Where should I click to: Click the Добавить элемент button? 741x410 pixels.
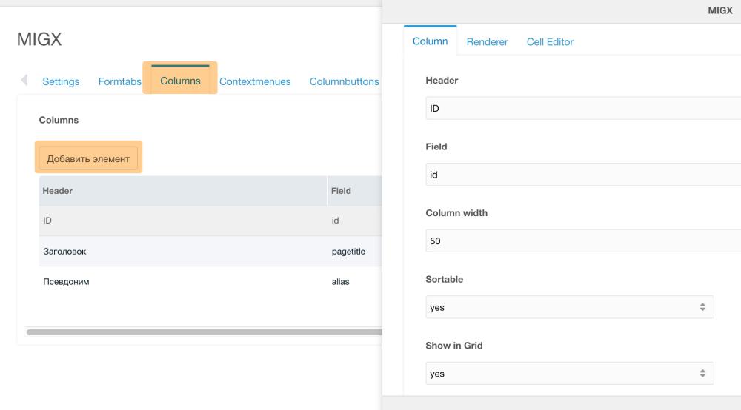click(x=88, y=158)
